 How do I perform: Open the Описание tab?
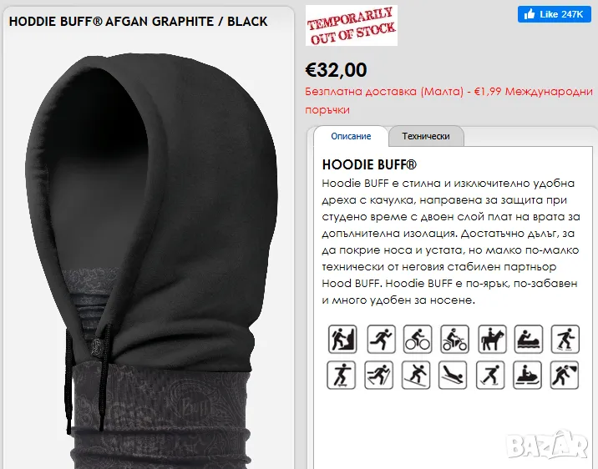(351, 136)
